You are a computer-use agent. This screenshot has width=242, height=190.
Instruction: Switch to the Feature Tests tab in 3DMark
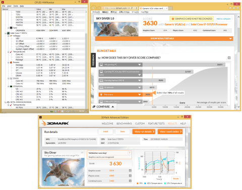156,123
